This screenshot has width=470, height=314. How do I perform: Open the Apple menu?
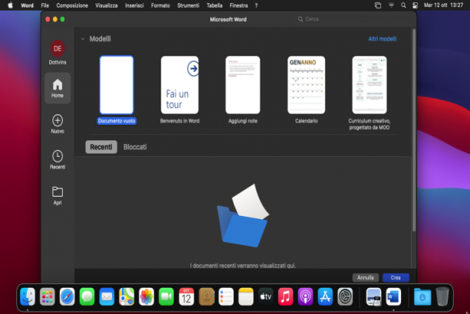click(10, 5)
